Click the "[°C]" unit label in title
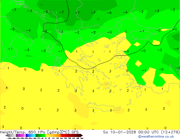 tap(66, 132)
